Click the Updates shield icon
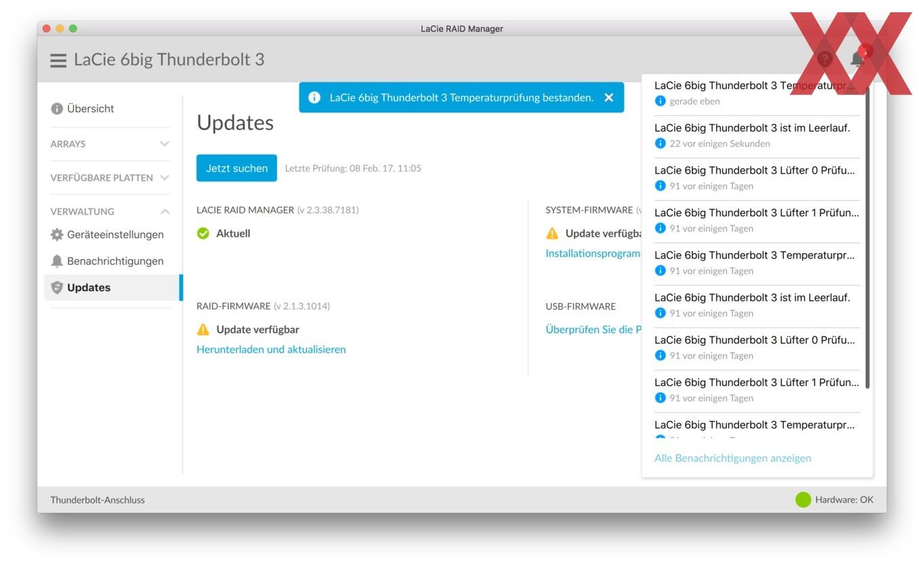 [57, 288]
